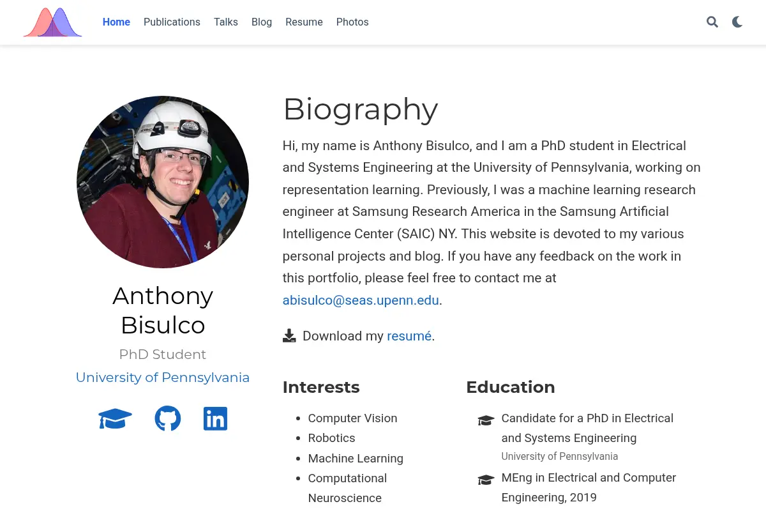766x511 pixels.
Task: Click Candidate for a PhD education entry
Action: click(587, 428)
